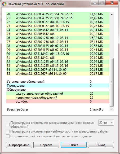
Task: Click the scrollbar up arrow
Action: click(x=112, y=14)
